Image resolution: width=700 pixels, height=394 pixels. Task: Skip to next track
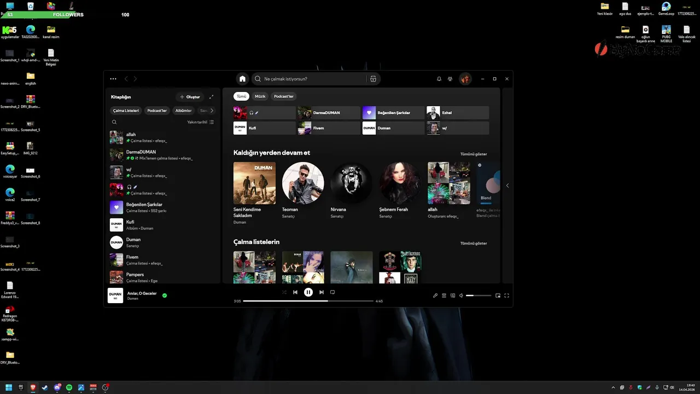(322, 292)
